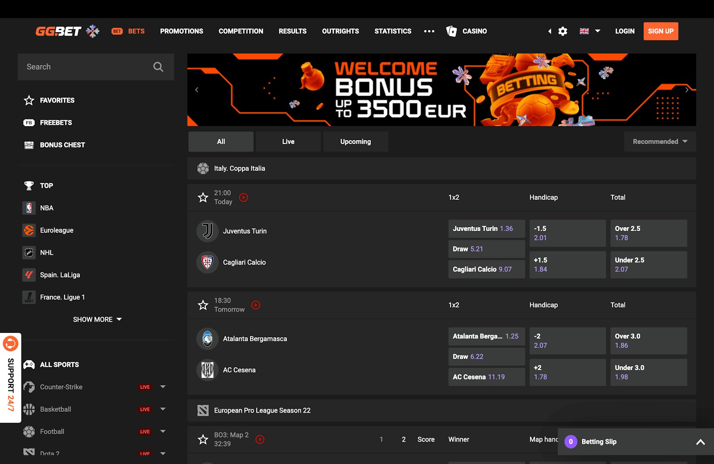Image resolution: width=714 pixels, height=464 pixels.
Task: Select the Freebets sidebar item
Action: (56, 123)
